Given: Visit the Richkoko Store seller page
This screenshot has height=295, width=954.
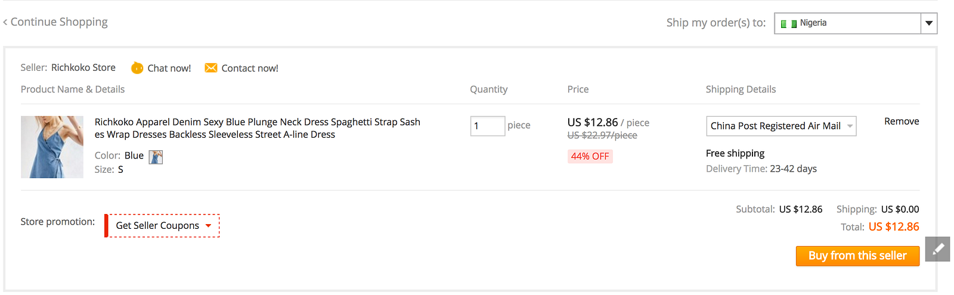Looking at the screenshot, I should pos(83,67).
